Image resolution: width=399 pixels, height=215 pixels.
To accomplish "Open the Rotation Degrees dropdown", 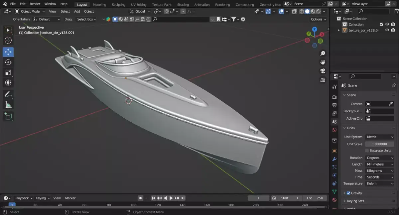I will tap(379, 158).
